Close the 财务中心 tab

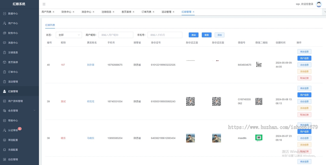[73, 12]
